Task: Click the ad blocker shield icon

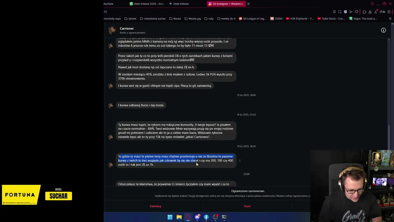Action: click(x=345, y=12)
